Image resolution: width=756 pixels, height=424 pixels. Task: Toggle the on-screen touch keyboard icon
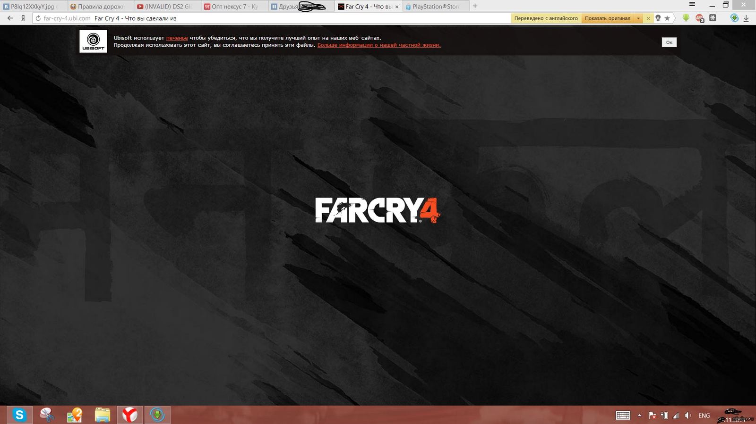pyautogui.click(x=623, y=416)
